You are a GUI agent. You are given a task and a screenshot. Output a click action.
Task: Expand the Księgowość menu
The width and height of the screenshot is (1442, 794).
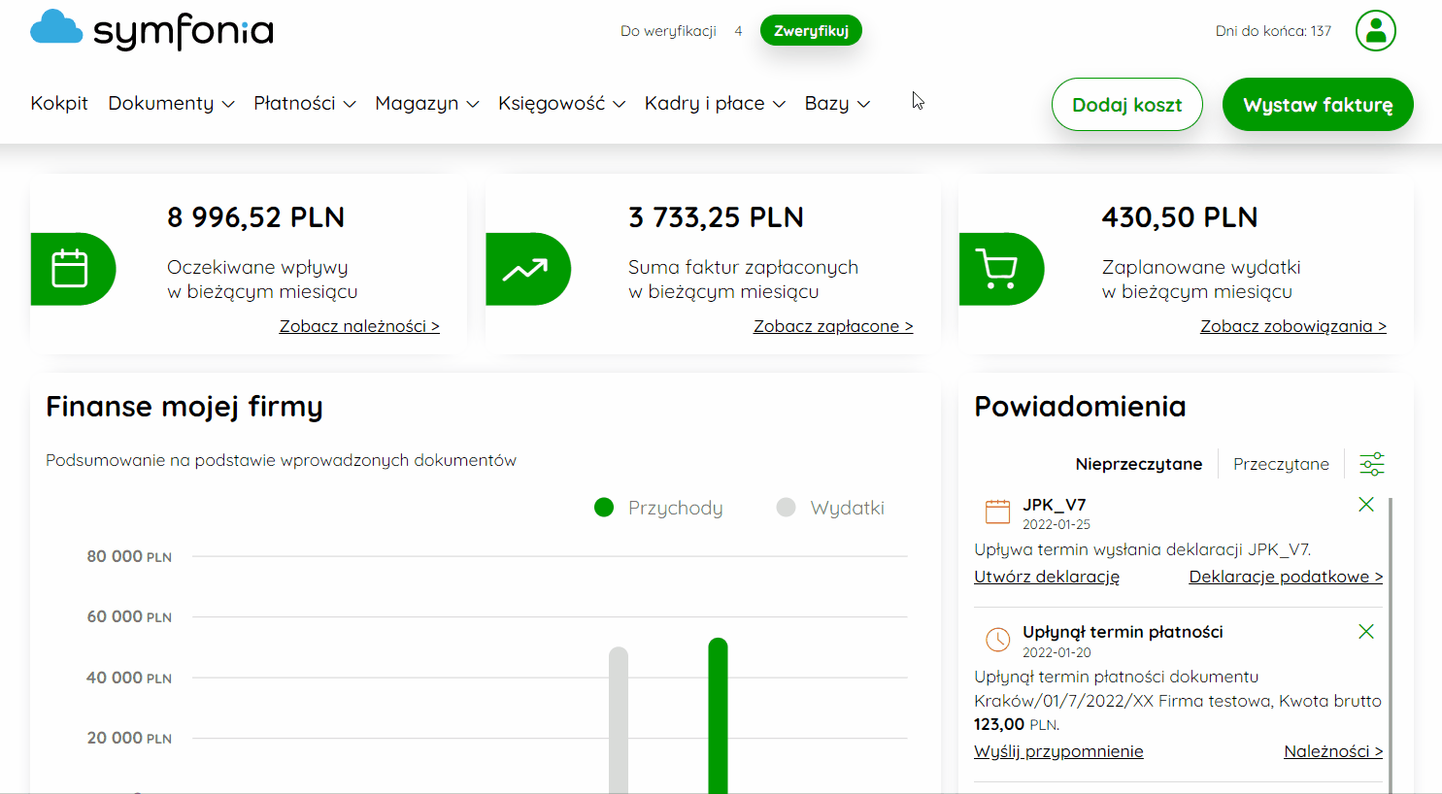(561, 103)
